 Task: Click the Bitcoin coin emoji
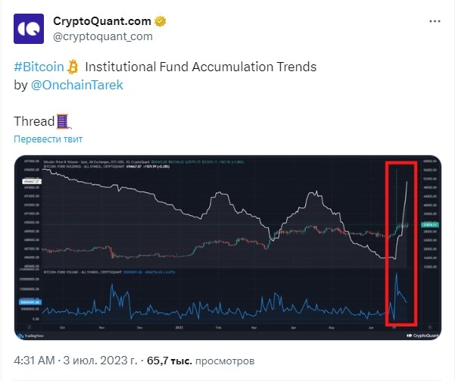pos(73,67)
